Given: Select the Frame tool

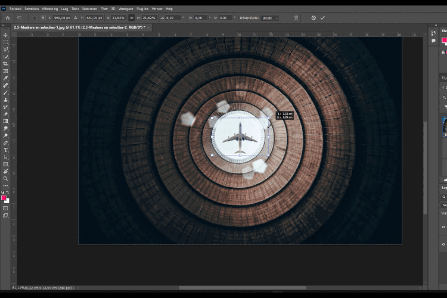Looking at the screenshot, I should (x=5, y=71).
